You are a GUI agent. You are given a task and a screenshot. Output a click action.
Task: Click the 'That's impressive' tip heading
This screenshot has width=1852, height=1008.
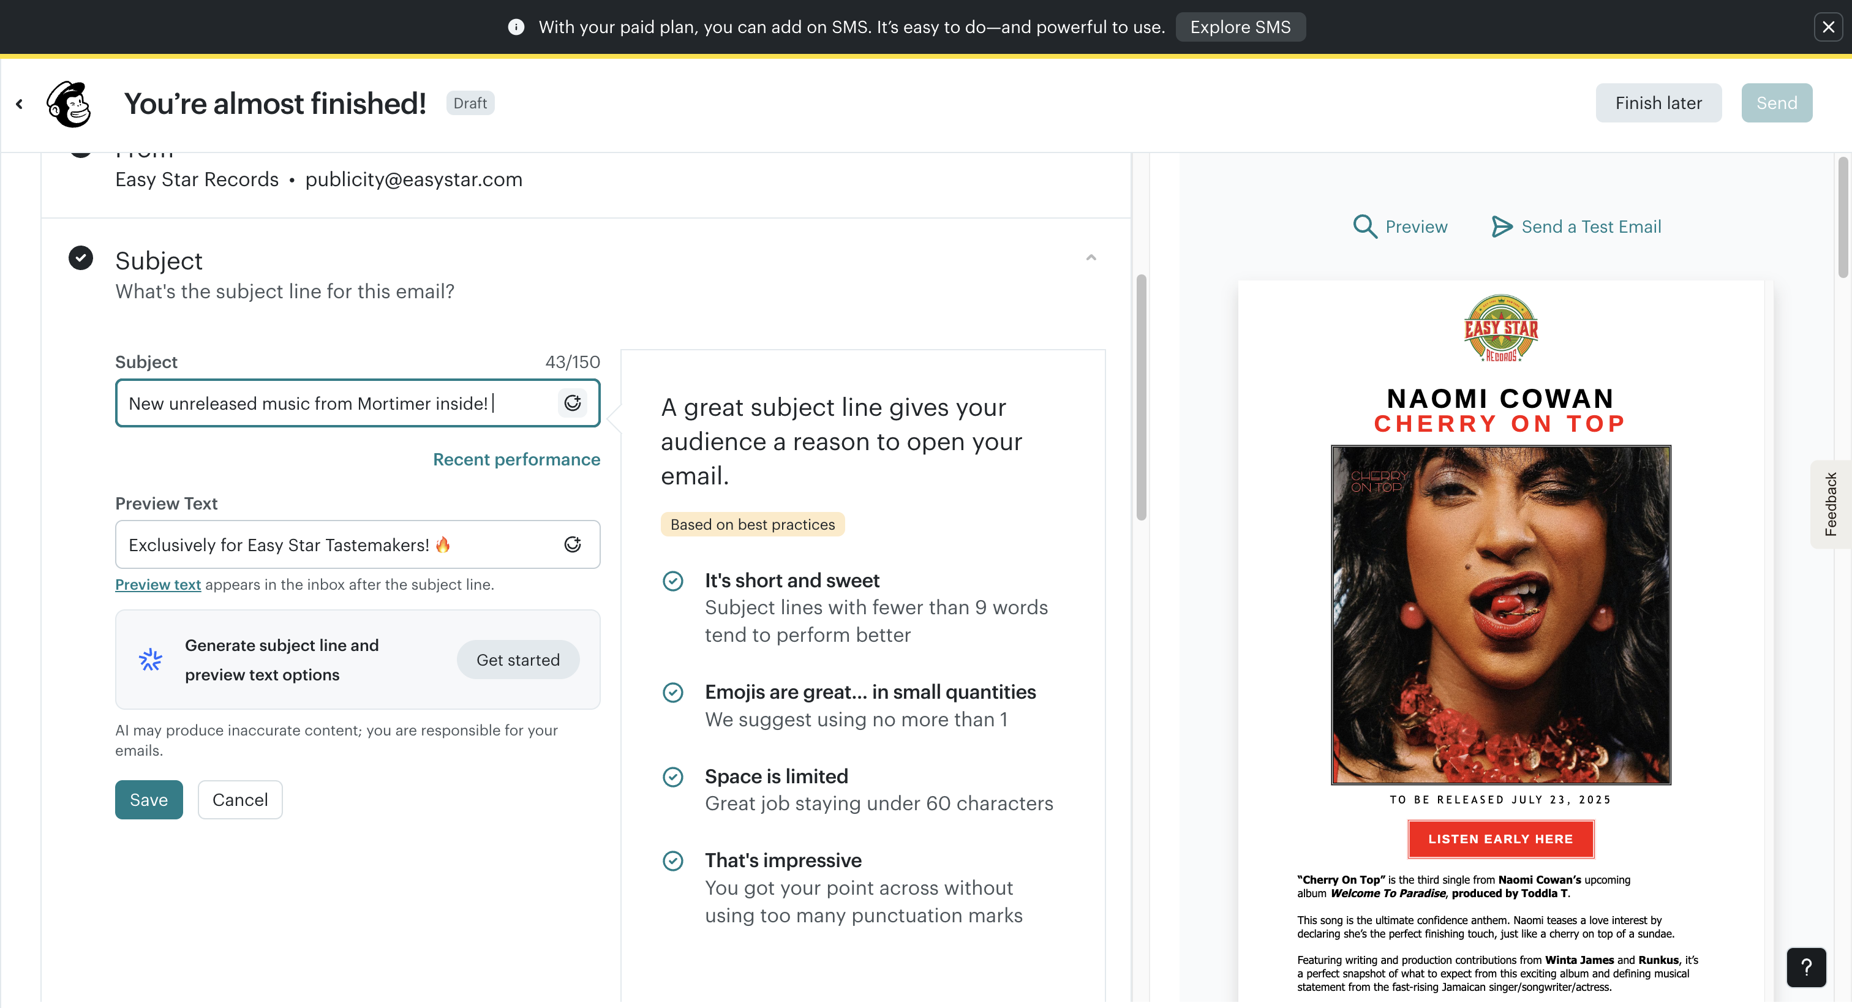783,860
